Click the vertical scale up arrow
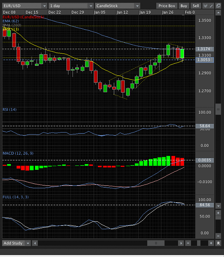This screenshot has height=257, width=224. 218,13
